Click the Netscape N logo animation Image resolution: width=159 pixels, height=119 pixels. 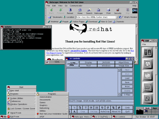135,11
